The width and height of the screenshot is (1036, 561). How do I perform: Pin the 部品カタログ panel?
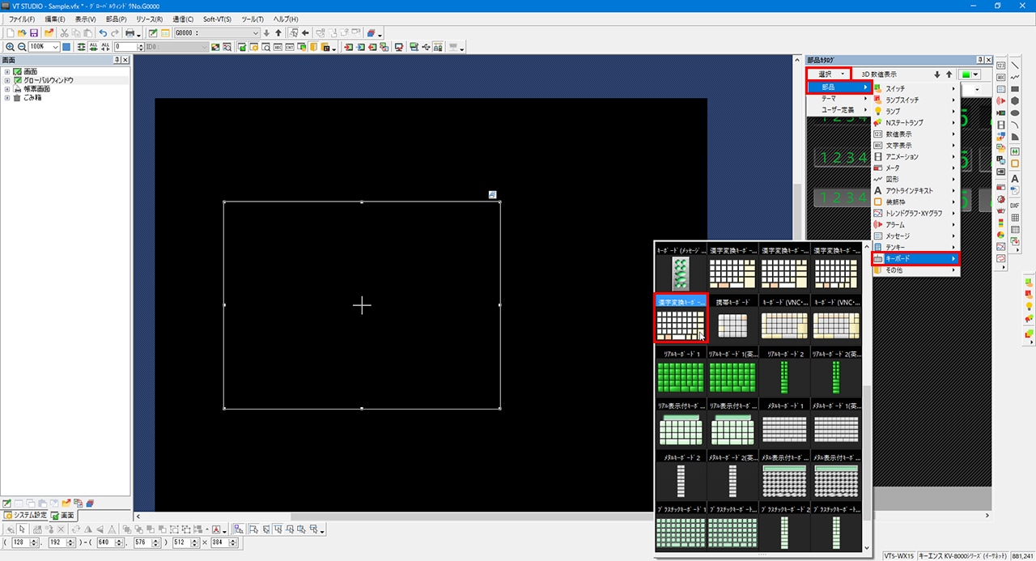[x=980, y=60]
